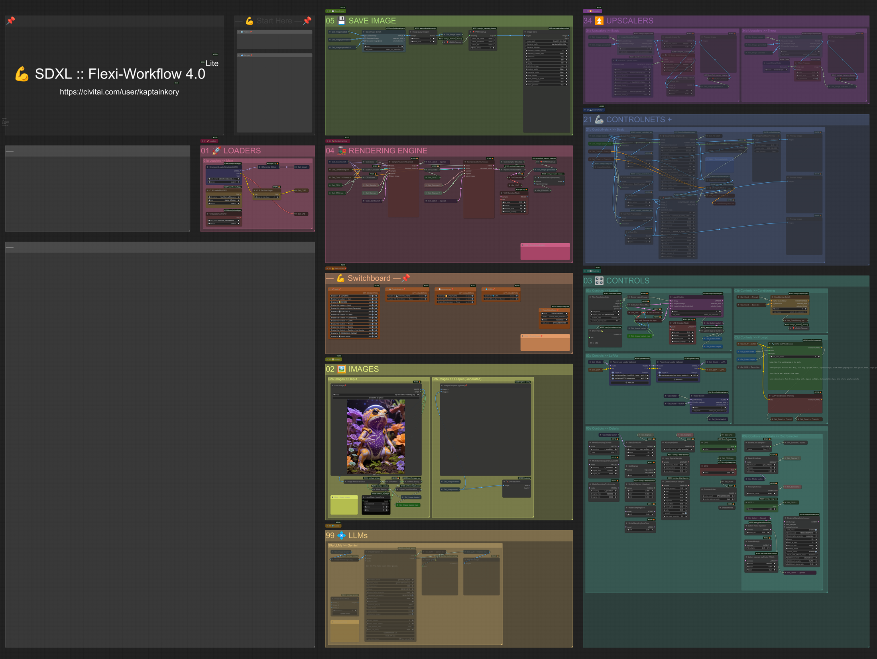Click the floppy disk icon in SAVE IMAGE header
The image size is (877, 659).
342,21
